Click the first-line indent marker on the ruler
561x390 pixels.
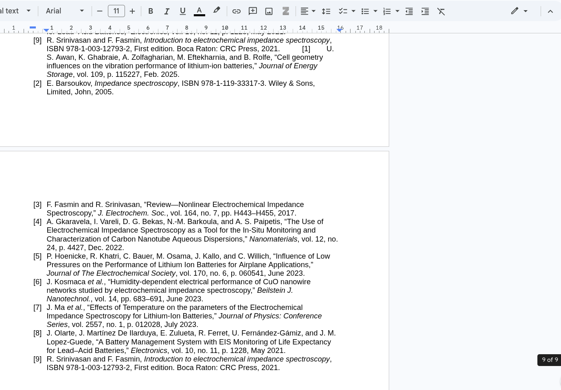click(33, 27)
